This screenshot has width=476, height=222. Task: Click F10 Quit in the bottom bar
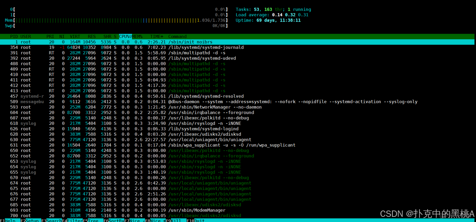(x=196, y=220)
